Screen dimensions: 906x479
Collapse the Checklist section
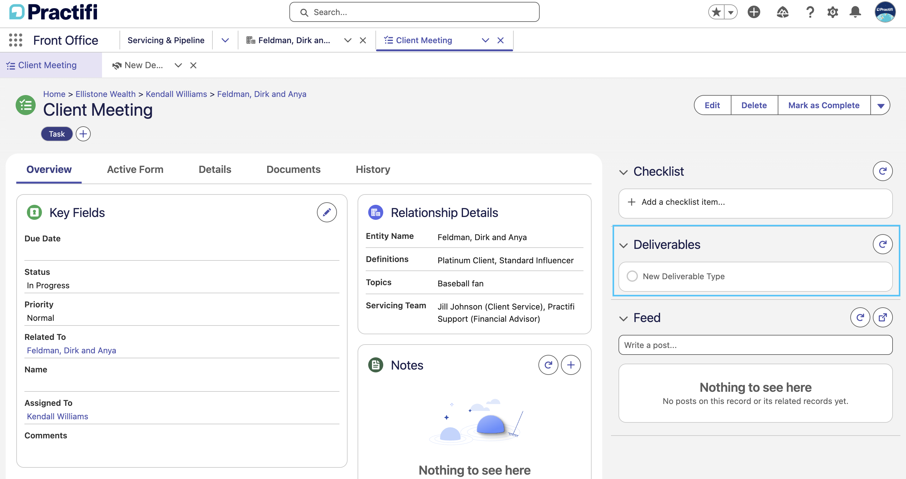tap(623, 172)
